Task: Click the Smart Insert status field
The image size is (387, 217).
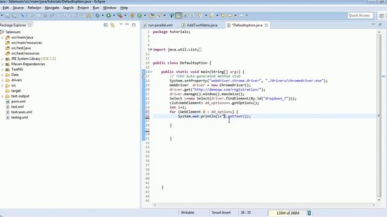Action: tap(221, 213)
